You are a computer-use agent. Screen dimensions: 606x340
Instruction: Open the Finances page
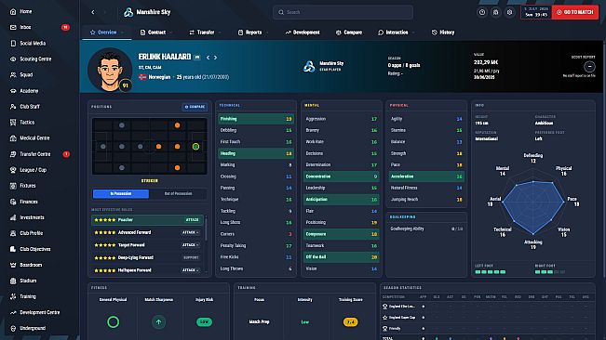click(x=29, y=202)
